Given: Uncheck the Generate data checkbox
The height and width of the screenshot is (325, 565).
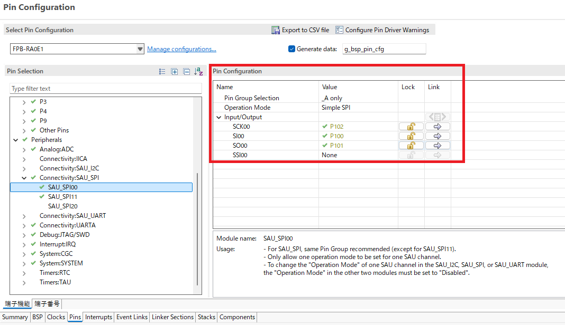Looking at the screenshot, I should click(291, 49).
